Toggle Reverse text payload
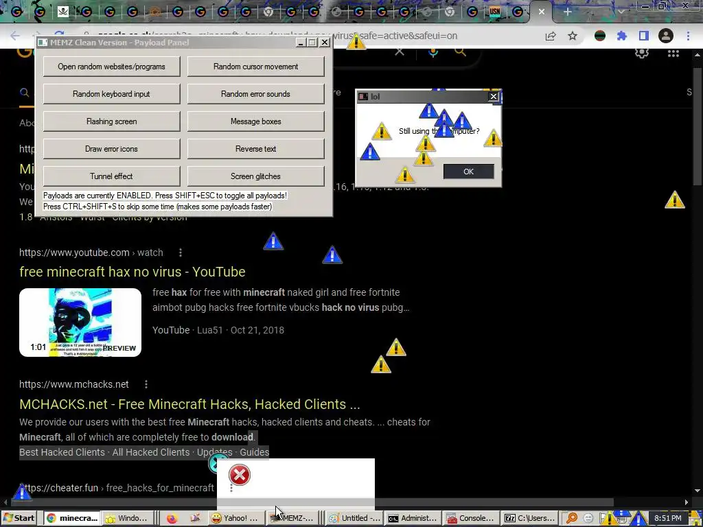 pyautogui.click(x=255, y=149)
